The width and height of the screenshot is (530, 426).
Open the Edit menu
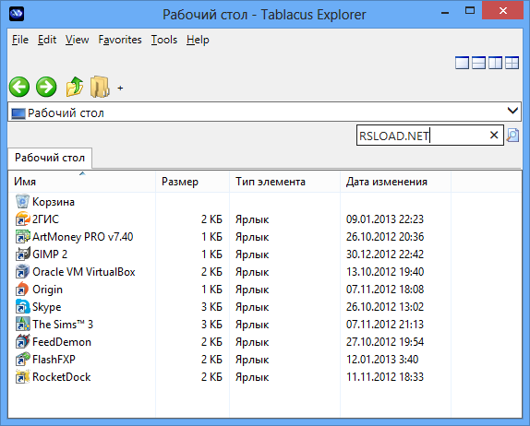[x=47, y=40]
